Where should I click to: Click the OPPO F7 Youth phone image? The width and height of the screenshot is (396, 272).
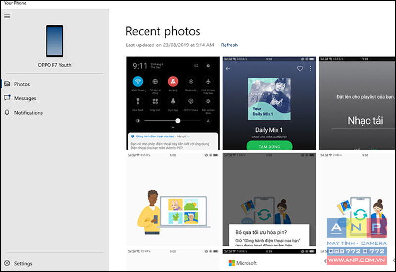coord(54,41)
